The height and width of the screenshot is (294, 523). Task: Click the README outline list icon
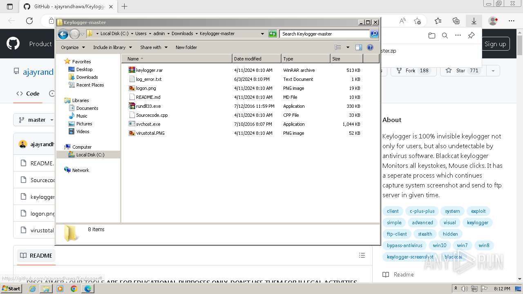362,256
